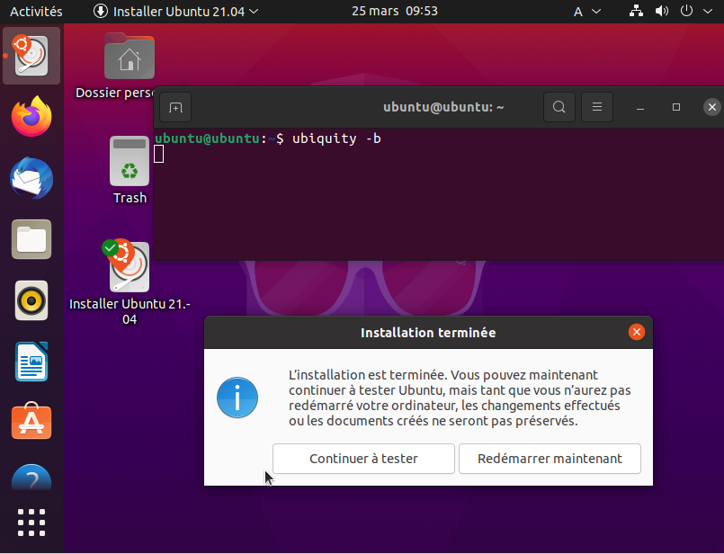
Task: Maximize the terminal window
Action: [676, 107]
